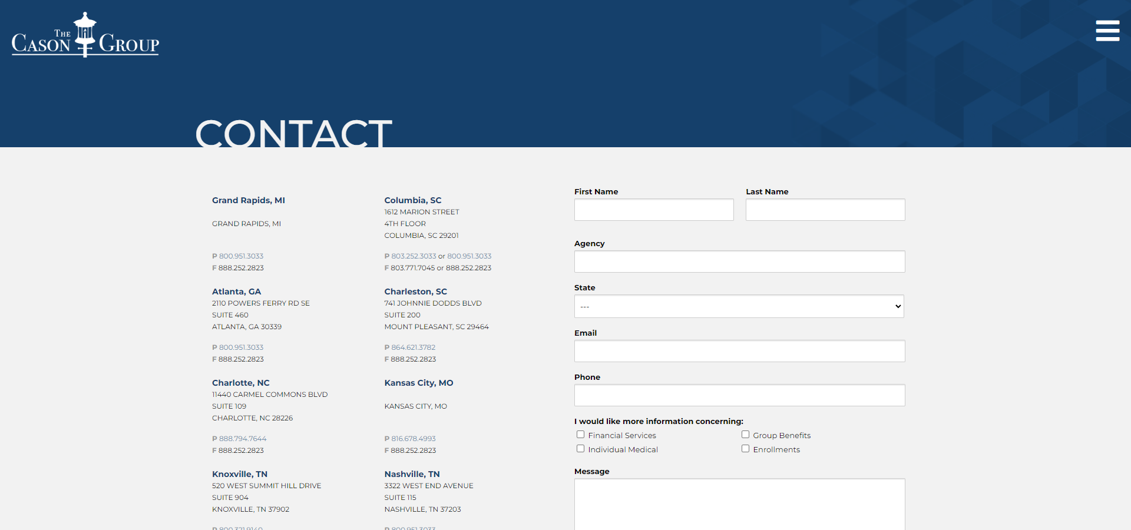Screen dimensions: 1131x530
Task: Click inside the Phone field
Action: point(739,395)
